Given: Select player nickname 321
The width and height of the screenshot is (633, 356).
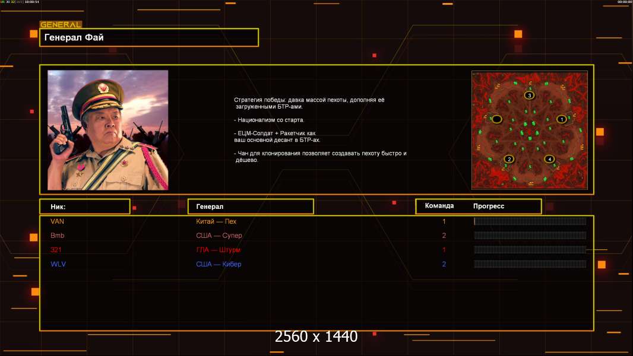Looking at the screenshot, I should (56, 250).
